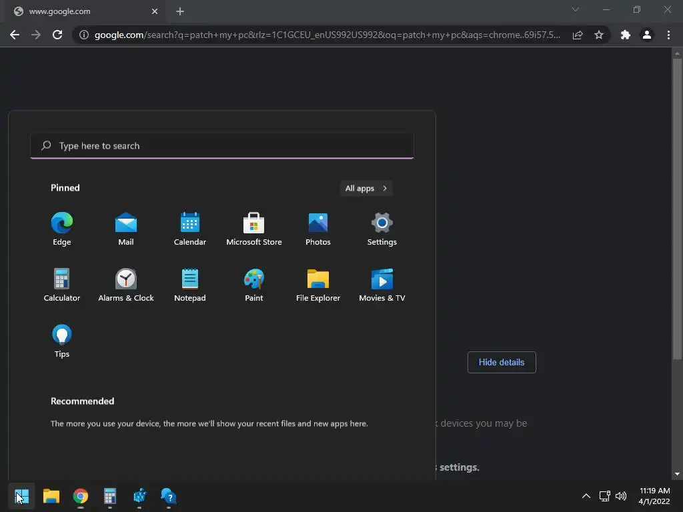Viewport: 683px width, 512px height.
Task: Click the page's vertical scrollbar
Action: tap(677, 209)
